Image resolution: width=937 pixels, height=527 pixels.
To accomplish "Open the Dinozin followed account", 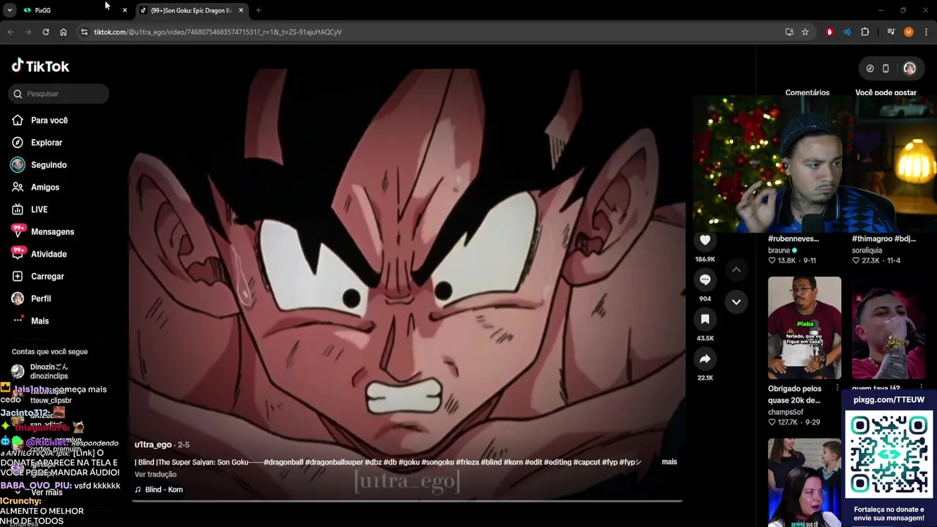I will 48,371.
